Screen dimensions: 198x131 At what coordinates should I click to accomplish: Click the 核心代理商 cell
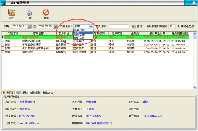82,52
